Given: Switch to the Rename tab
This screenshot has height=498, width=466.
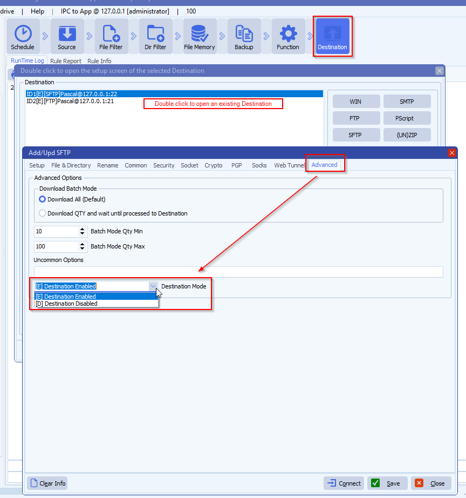Looking at the screenshot, I should (x=107, y=165).
